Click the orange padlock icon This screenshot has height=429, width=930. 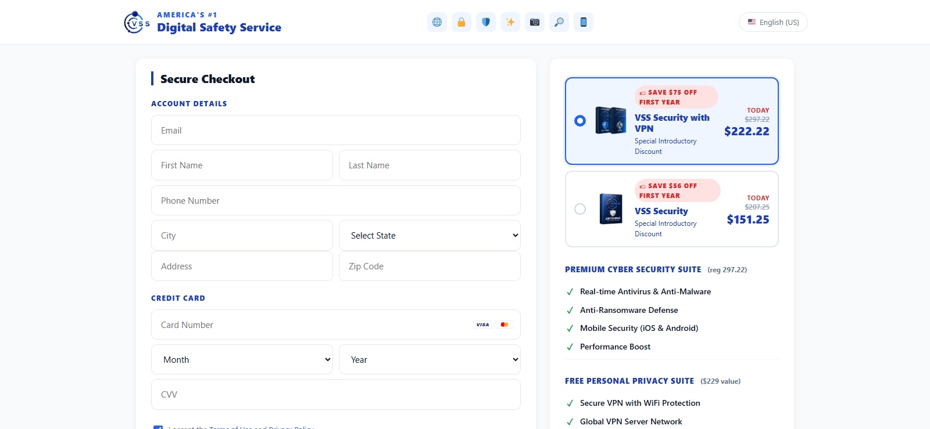(462, 22)
